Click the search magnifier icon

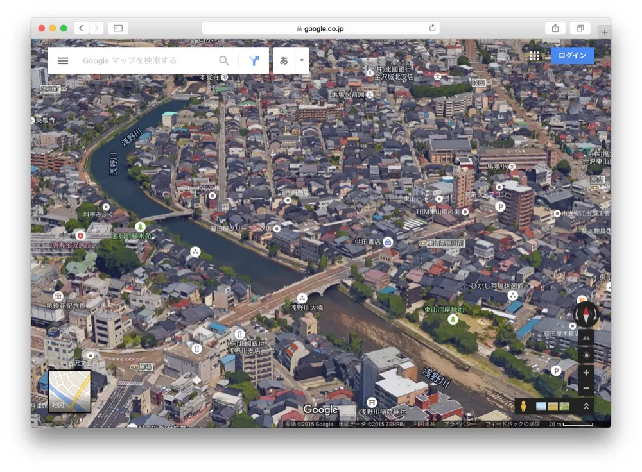tap(223, 60)
